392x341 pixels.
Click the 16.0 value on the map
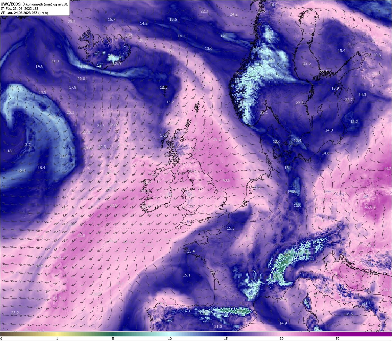(273, 5)
